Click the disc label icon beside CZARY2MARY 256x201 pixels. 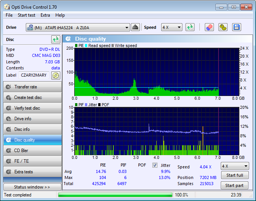[56, 75]
